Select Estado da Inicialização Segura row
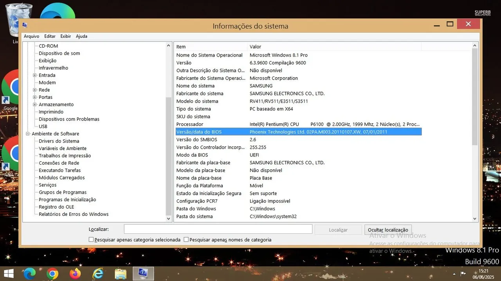 (x=298, y=194)
